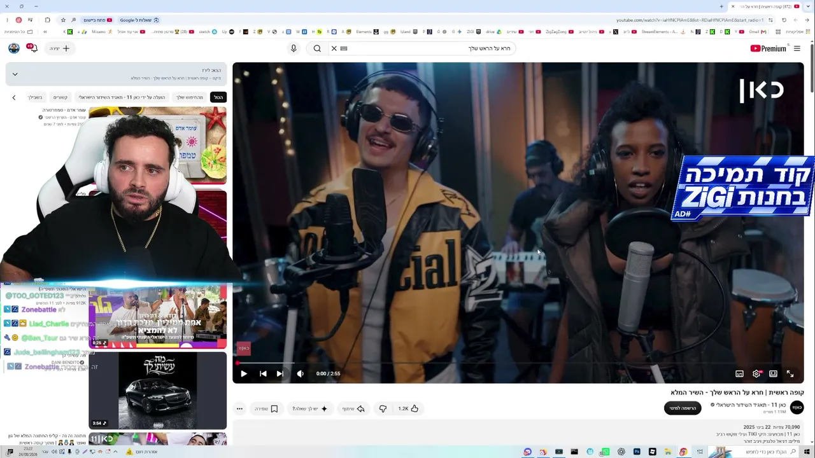This screenshot has width=815, height=458.
Task: Play the video with the play button
Action: click(243, 374)
